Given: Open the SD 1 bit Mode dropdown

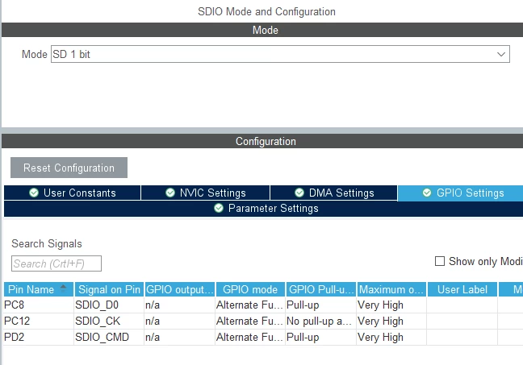Looking at the screenshot, I should [x=280, y=54].
